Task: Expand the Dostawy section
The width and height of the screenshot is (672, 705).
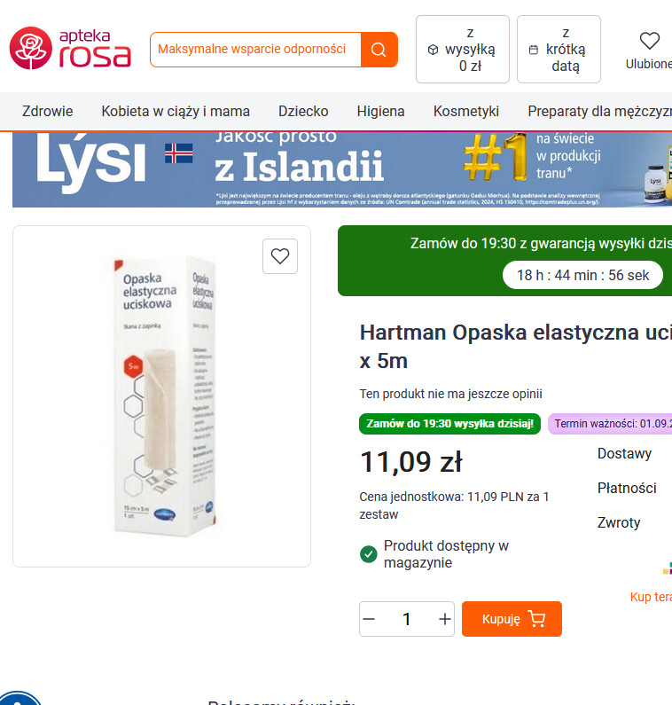Action: [x=624, y=453]
